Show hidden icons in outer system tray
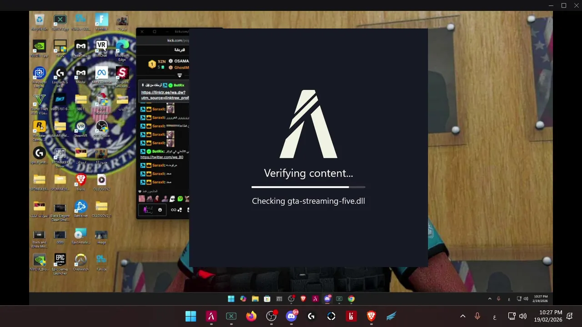The height and width of the screenshot is (327, 582). point(463,316)
